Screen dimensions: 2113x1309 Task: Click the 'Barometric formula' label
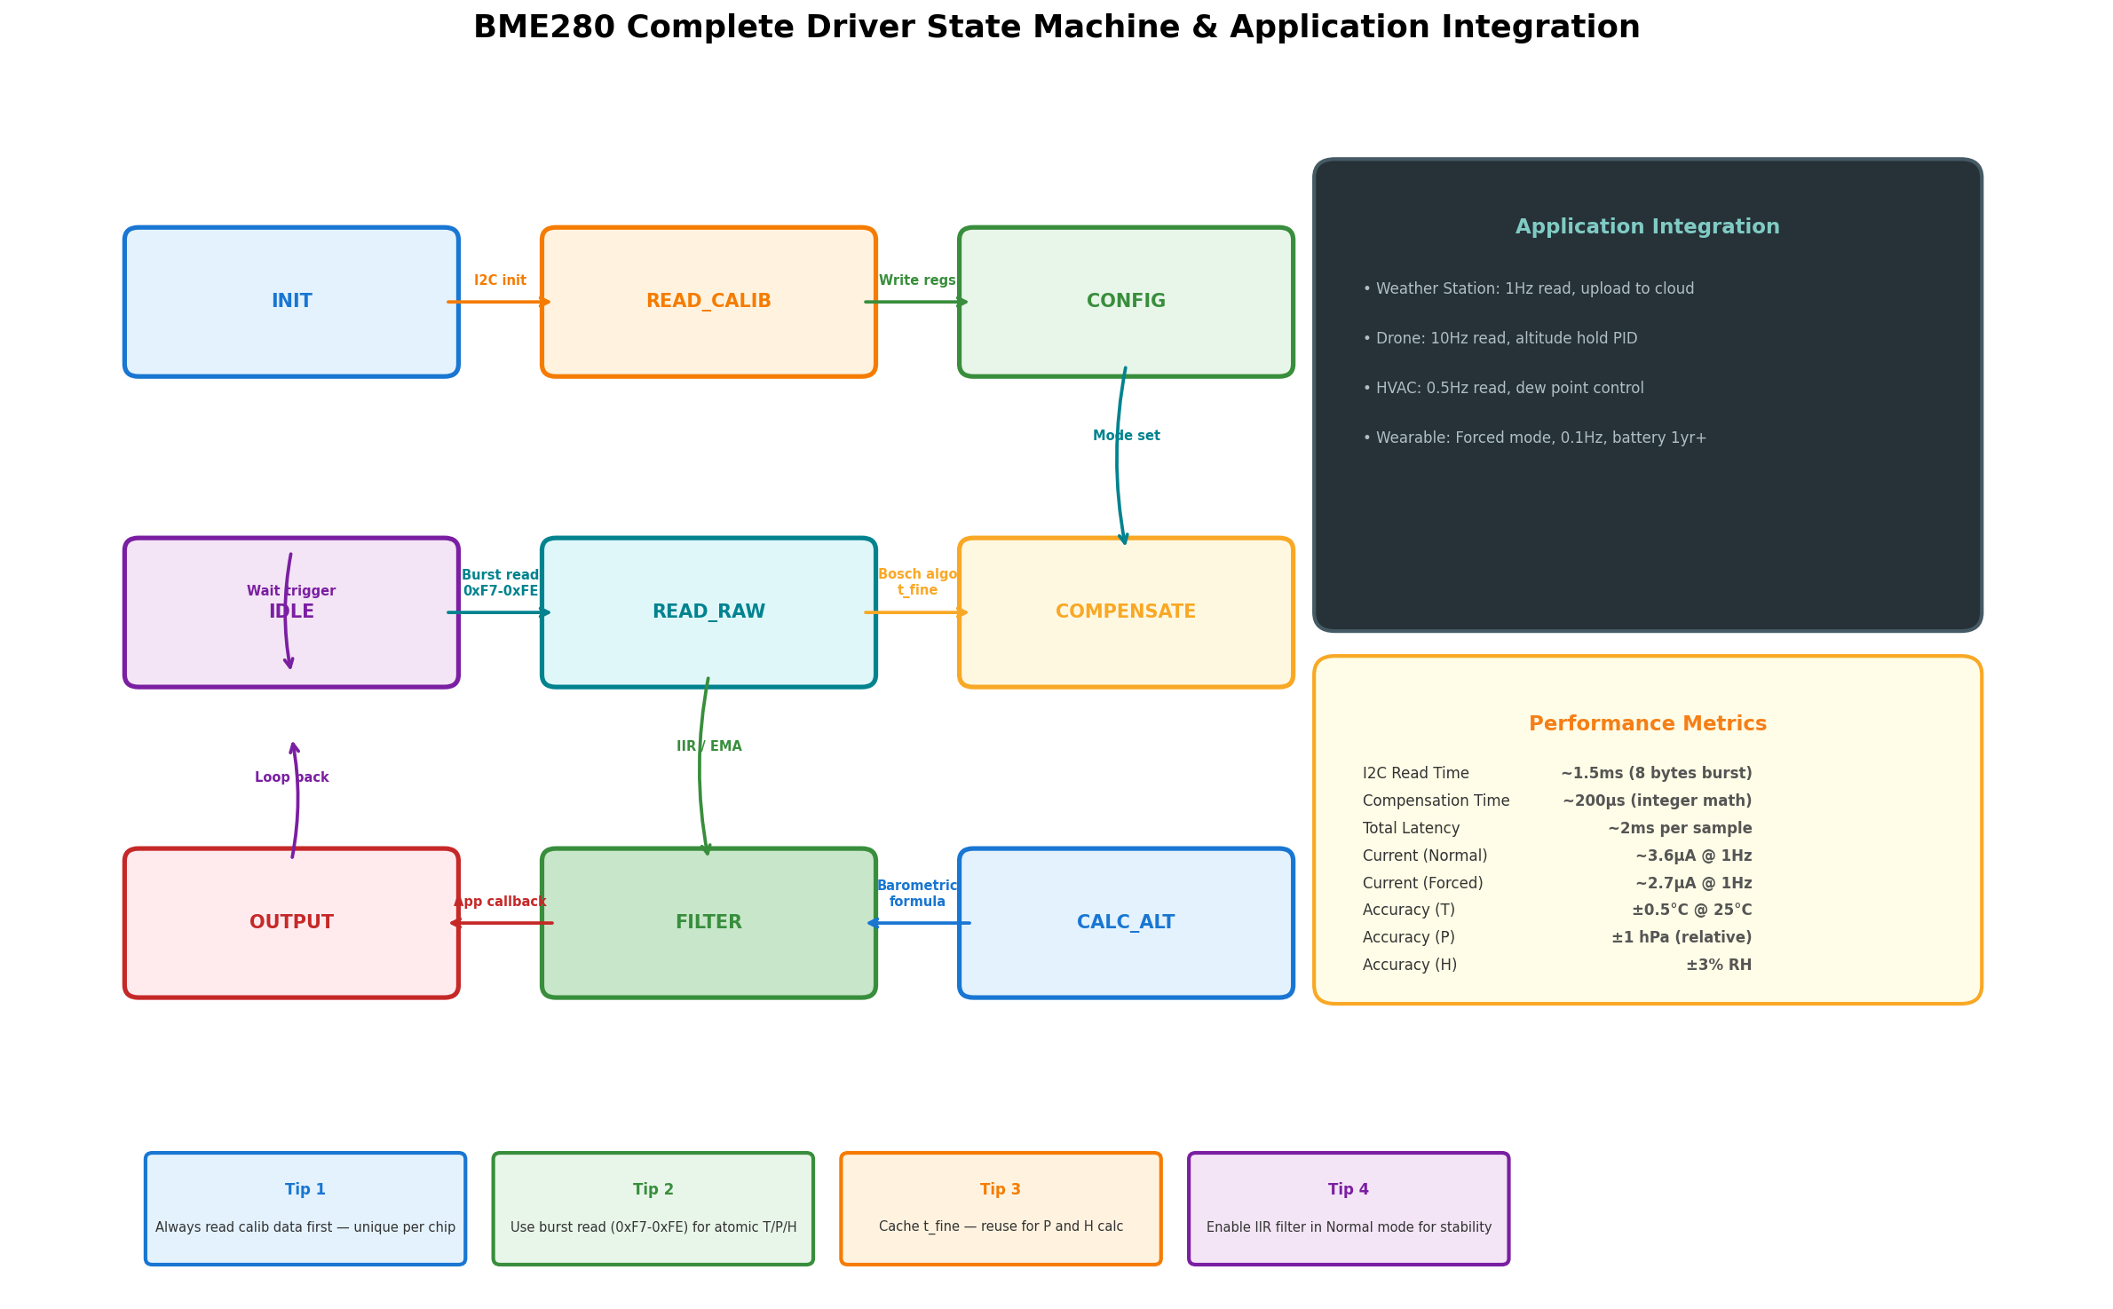pyautogui.click(x=917, y=894)
